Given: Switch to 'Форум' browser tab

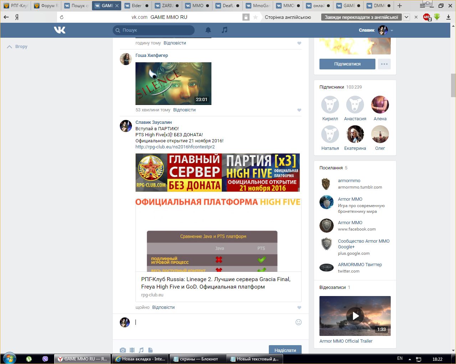Looking at the screenshot, I should pyautogui.click(x=46, y=6).
